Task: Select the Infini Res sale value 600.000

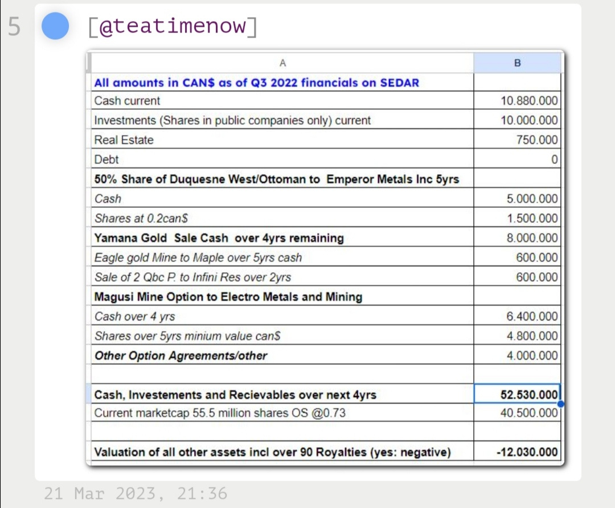Action: [537, 277]
